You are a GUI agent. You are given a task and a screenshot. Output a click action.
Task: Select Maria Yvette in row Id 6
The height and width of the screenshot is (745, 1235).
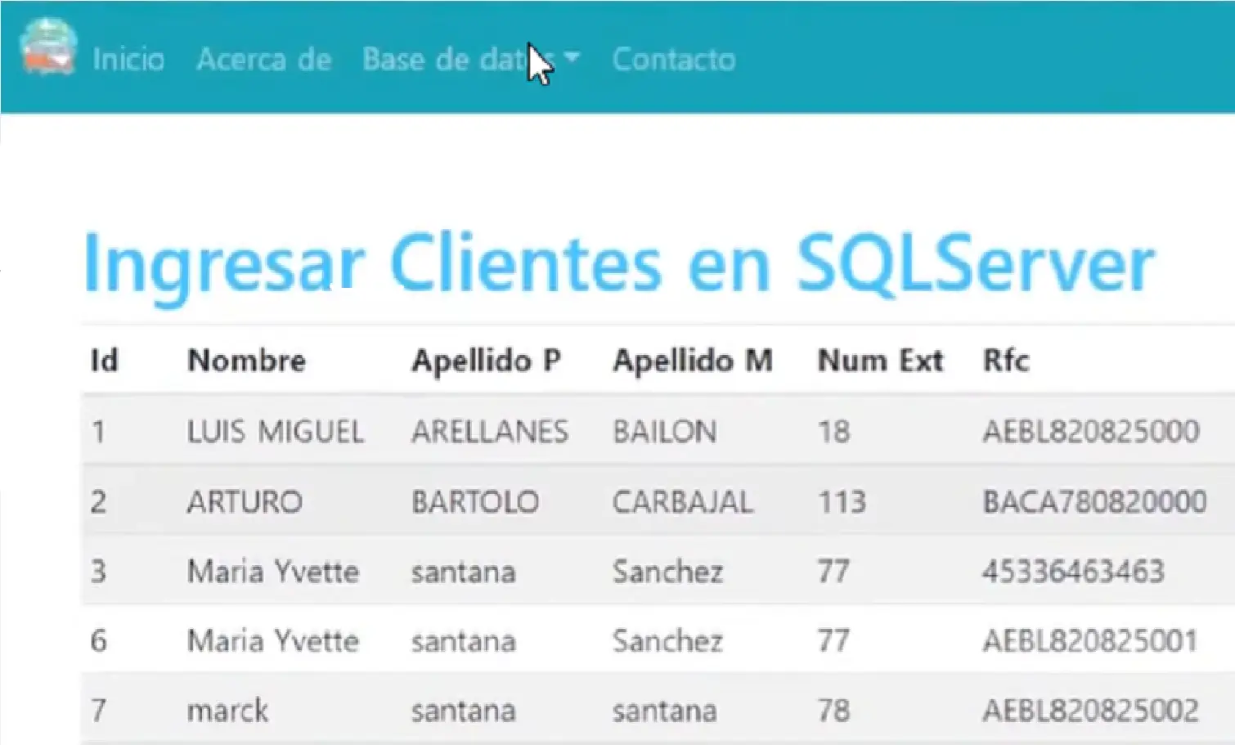[273, 640]
